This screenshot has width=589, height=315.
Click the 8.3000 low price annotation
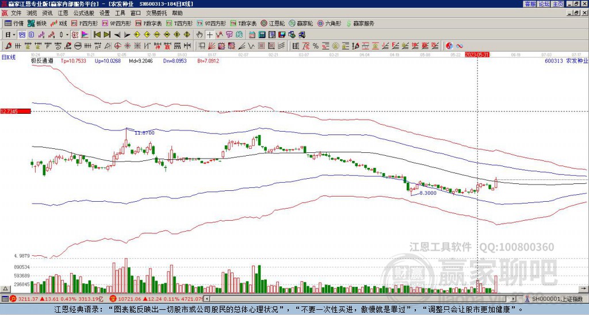[x=427, y=193]
